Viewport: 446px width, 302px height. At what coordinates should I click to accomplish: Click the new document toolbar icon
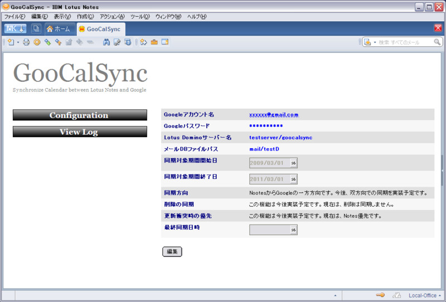click(11, 42)
